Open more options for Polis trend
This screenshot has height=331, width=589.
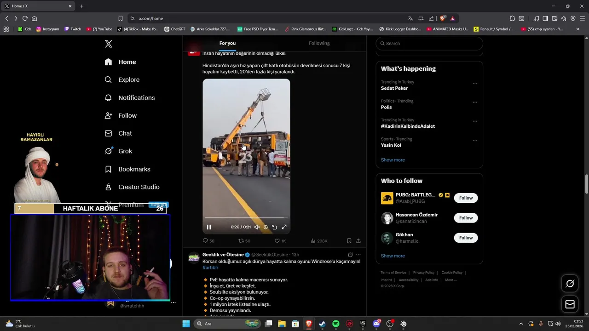[x=475, y=103]
